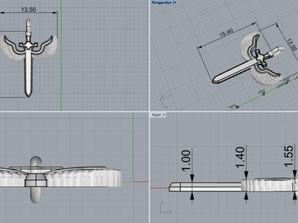Image resolution: width=298 pixels, height=223 pixels.
Task: Open the Right viewport dropdown arrow
Action: (165, 115)
